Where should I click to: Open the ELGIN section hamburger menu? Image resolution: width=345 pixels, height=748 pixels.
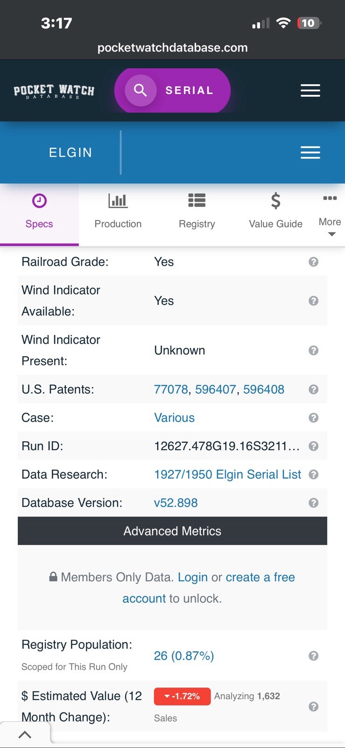[310, 152]
